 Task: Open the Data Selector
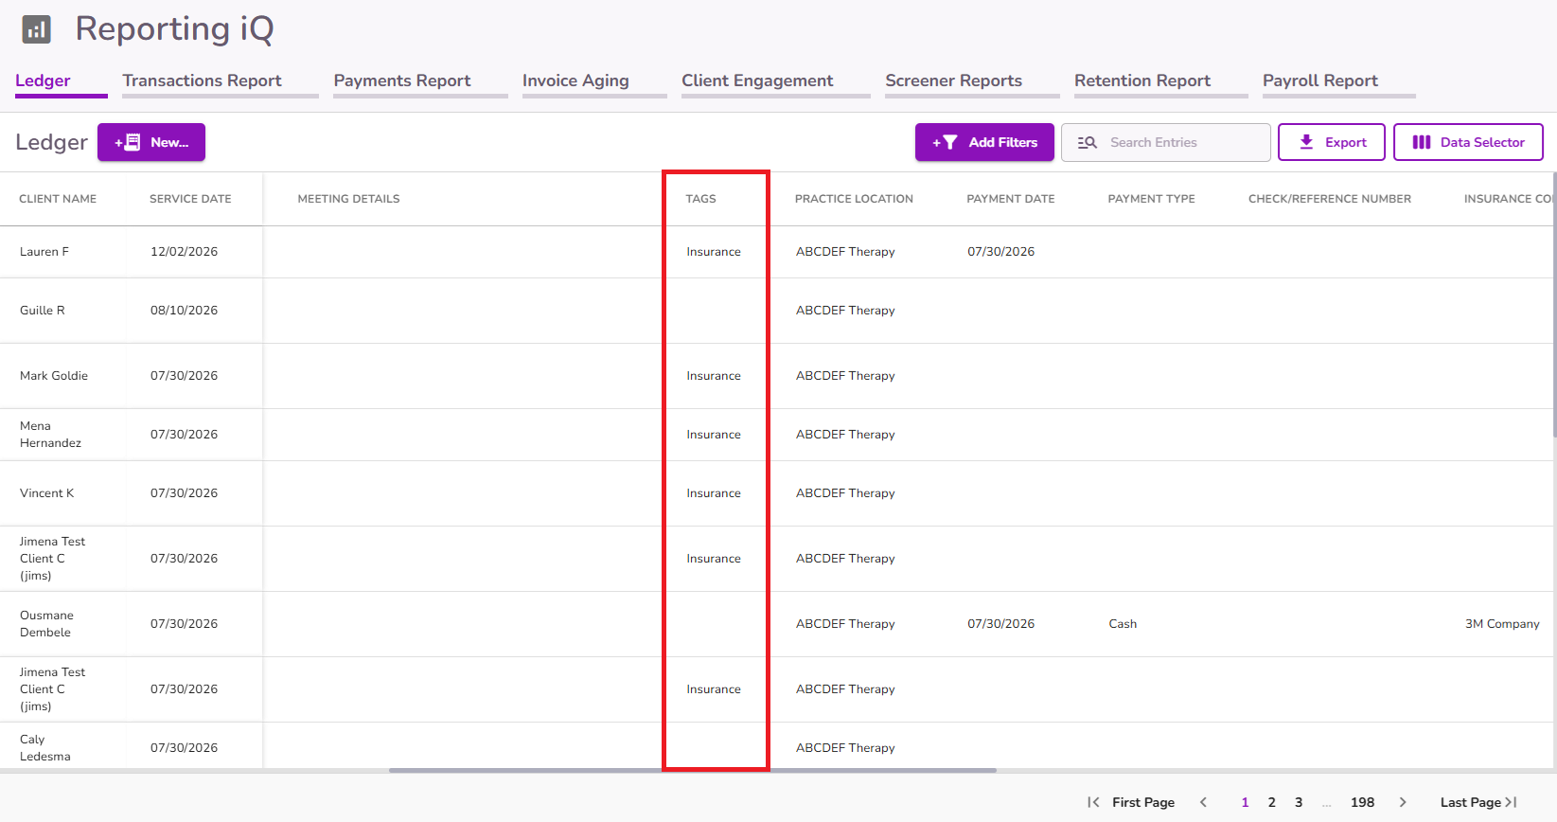[1468, 142]
